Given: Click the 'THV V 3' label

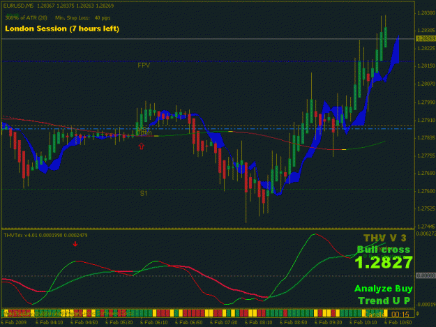Looking at the screenshot, I should 385,238.
